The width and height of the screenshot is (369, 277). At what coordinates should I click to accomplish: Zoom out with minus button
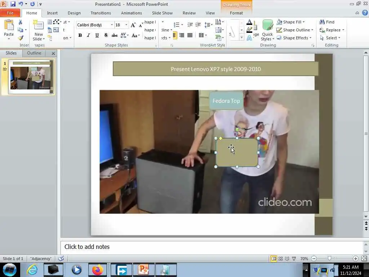click(x=314, y=259)
